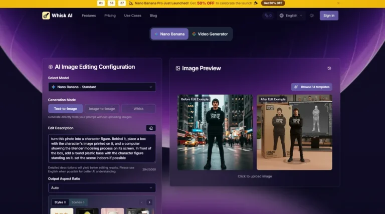Click Browse 14 templates button
This screenshot has width=385, height=214.
point(312,87)
